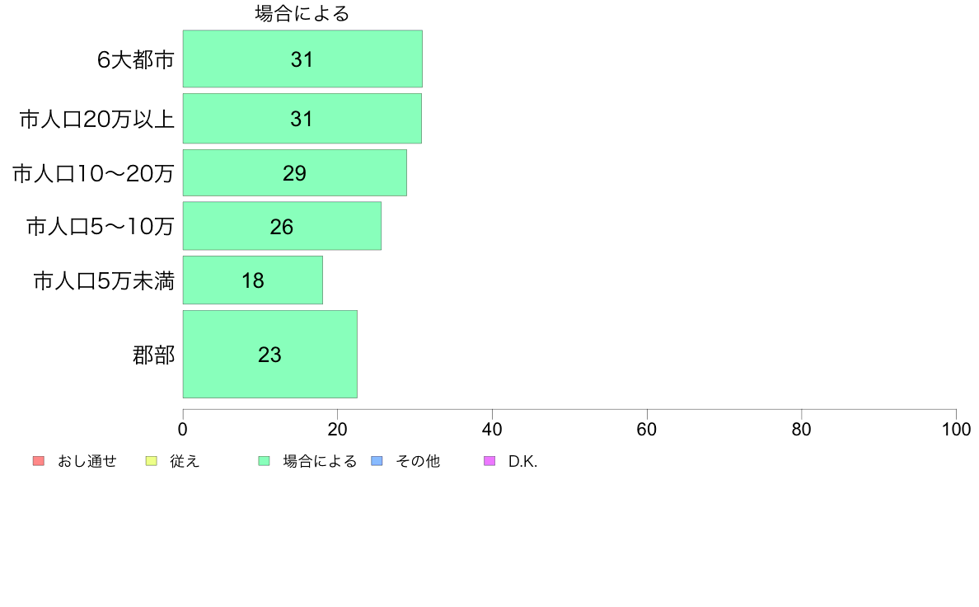Click the D.K. legend text
Image resolution: width=979 pixels, height=607 pixels.
[522, 461]
